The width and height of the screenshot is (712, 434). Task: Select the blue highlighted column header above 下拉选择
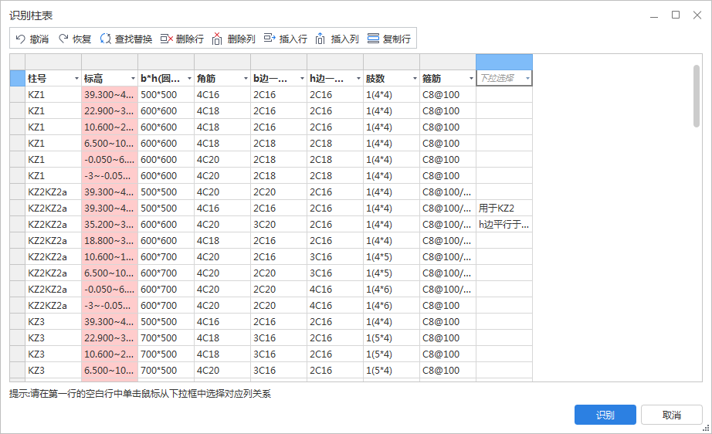tap(504, 62)
